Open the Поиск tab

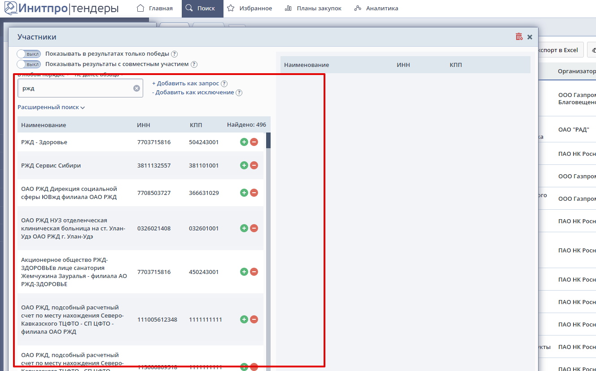coord(202,9)
